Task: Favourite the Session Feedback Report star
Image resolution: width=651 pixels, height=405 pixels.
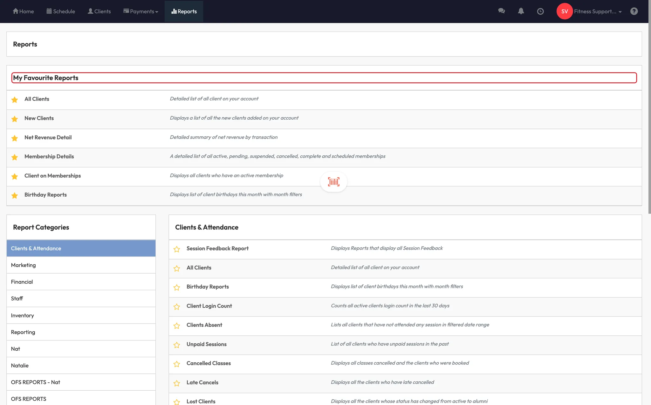Action: (x=177, y=249)
